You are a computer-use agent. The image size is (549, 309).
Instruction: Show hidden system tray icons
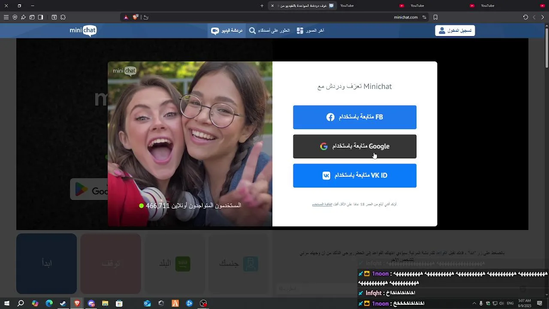pyautogui.click(x=474, y=303)
